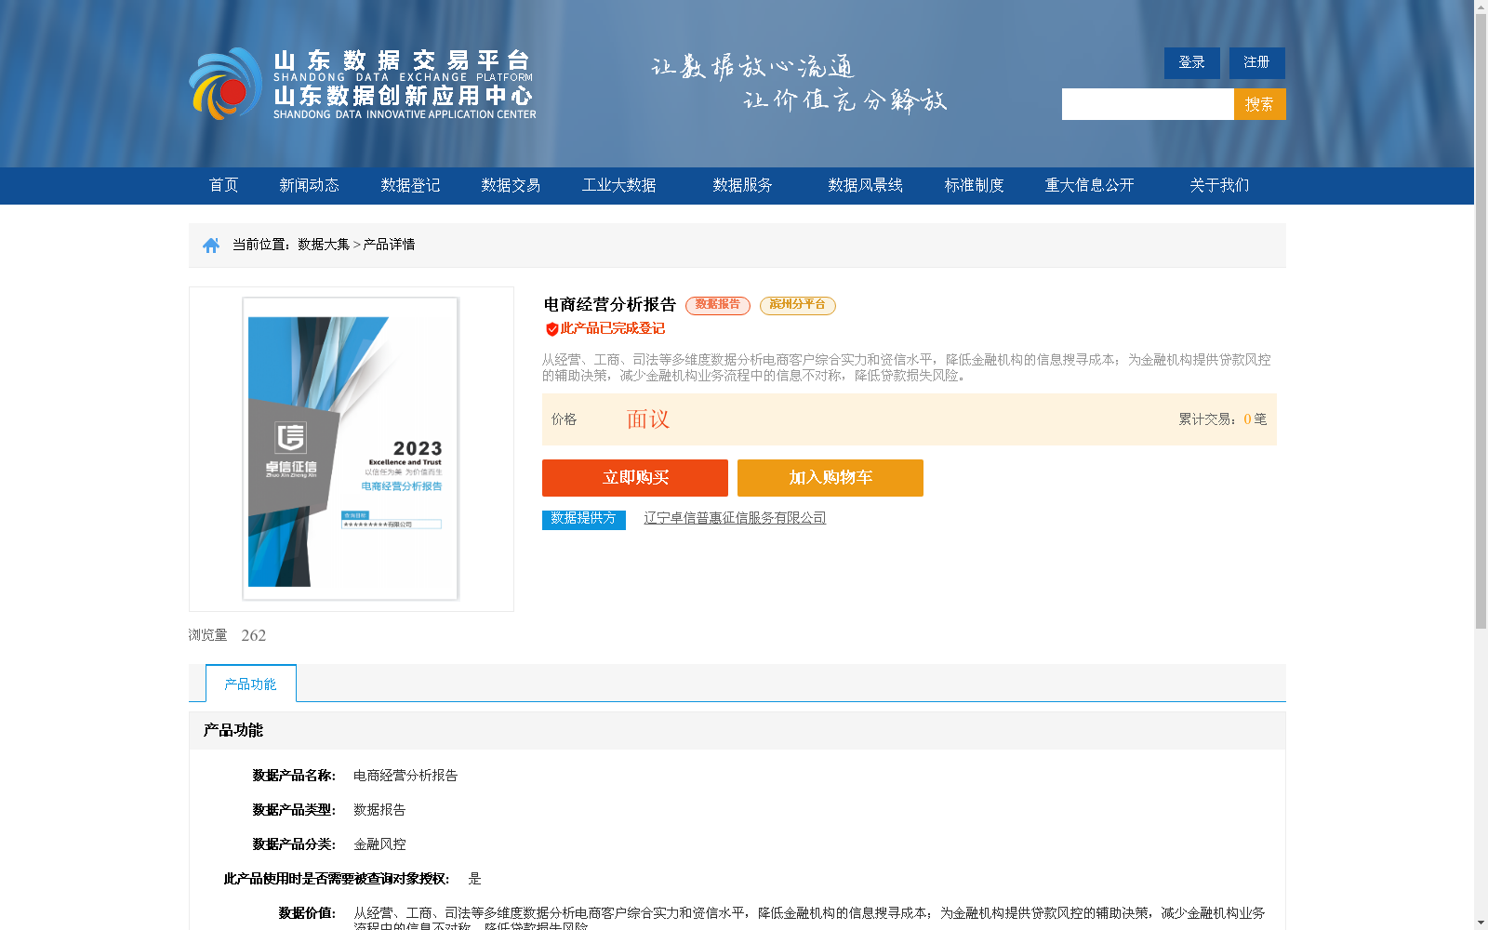
Task: Select the 产品功能 tab
Action: tap(251, 684)
